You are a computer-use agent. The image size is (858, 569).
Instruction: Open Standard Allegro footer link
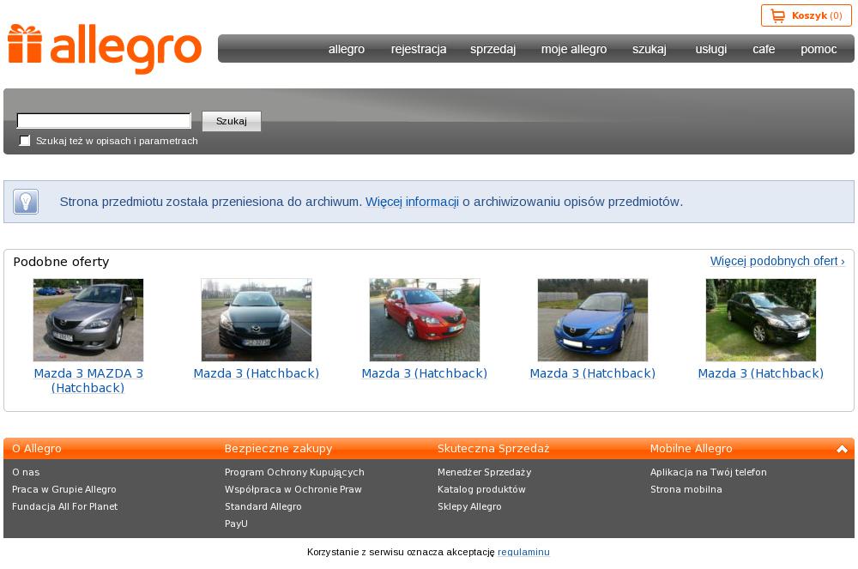[x=263, y=506]
